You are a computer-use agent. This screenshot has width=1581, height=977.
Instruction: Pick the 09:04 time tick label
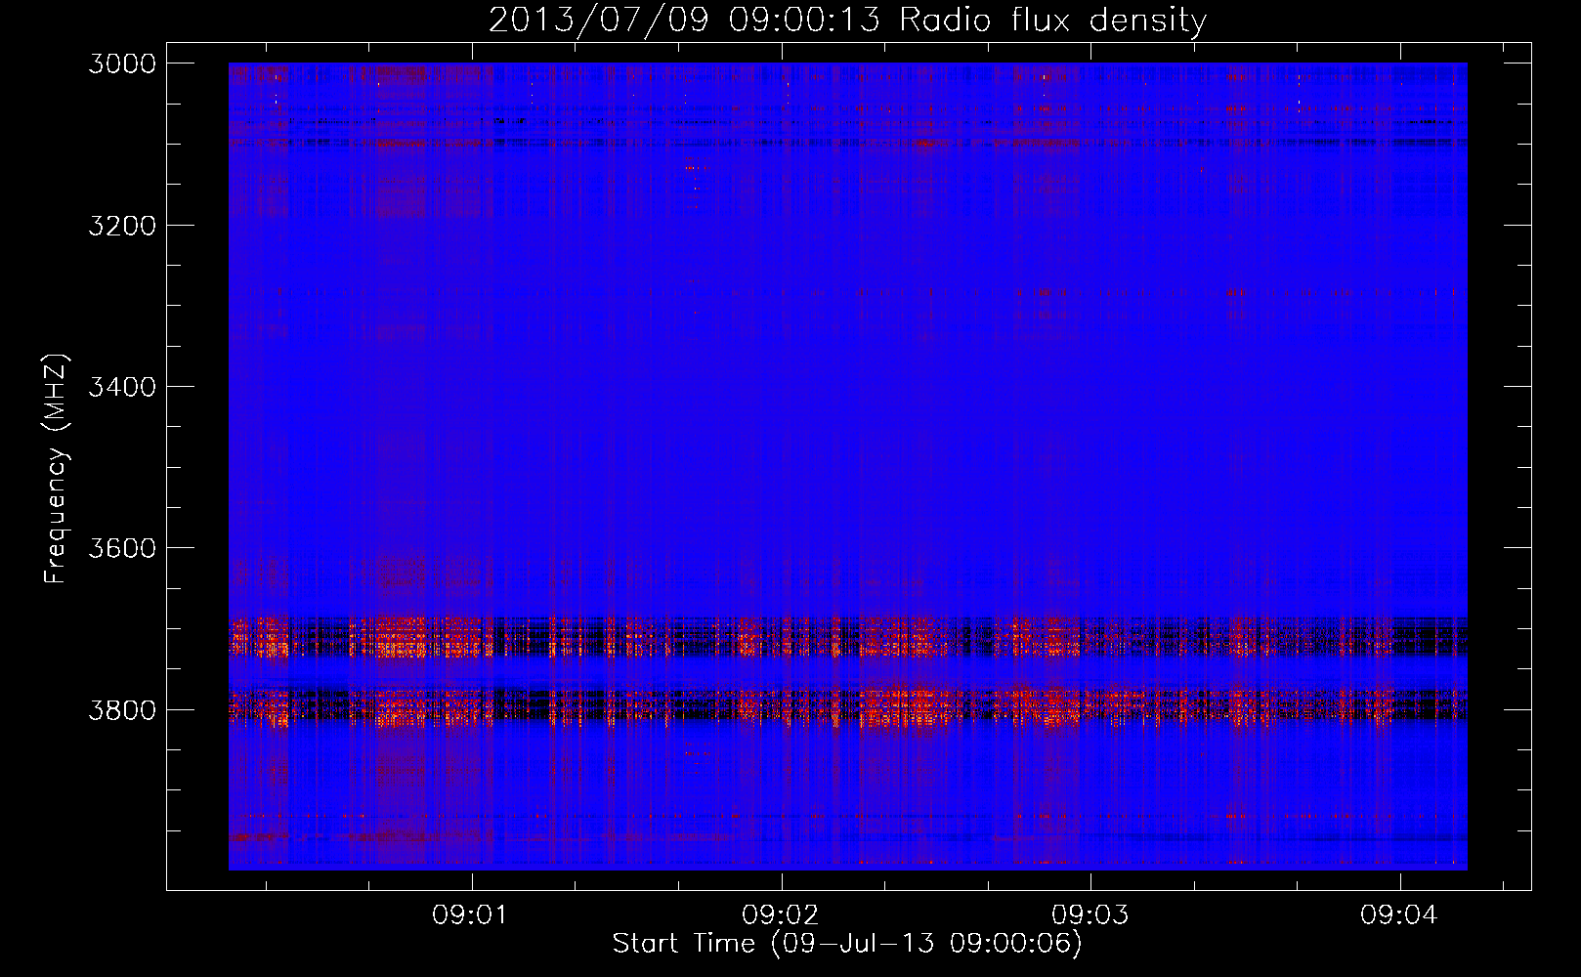click(x=1399, y=915)
